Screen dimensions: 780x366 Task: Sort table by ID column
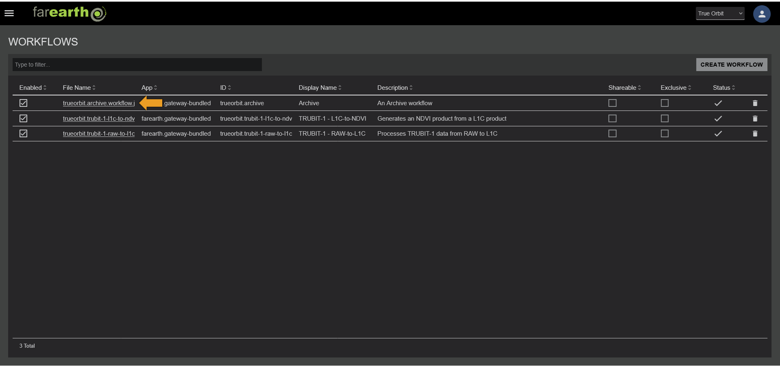coord(225,88)
